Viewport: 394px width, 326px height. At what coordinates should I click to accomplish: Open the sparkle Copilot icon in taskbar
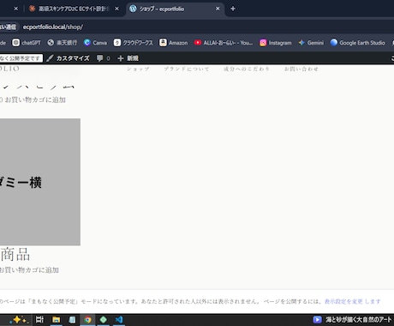(18, 320)
